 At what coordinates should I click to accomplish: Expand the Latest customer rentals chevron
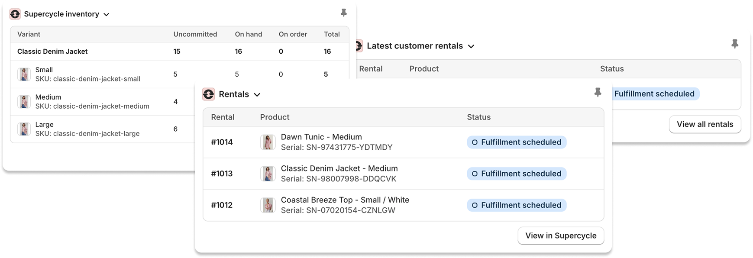pyautogui.click(x=471, y=46)
